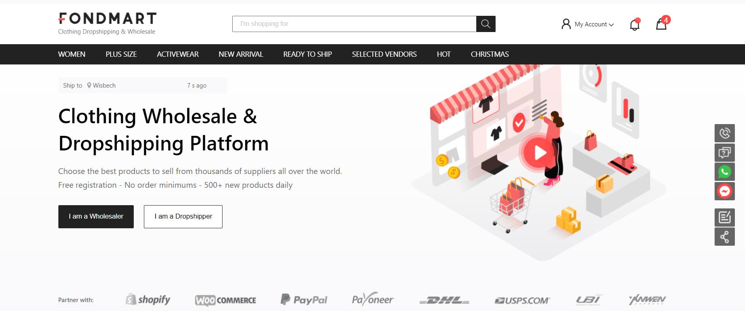Viewport: 745px width, 311px height.
Task: Select the PLUS SIZE category
Action: click(x=121, y=54)
